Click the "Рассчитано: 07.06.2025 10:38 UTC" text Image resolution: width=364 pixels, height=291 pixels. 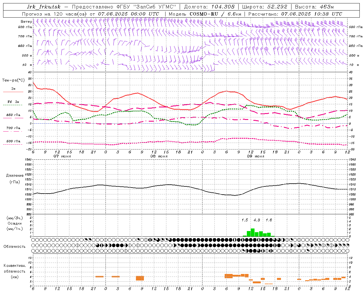point(295,14)
